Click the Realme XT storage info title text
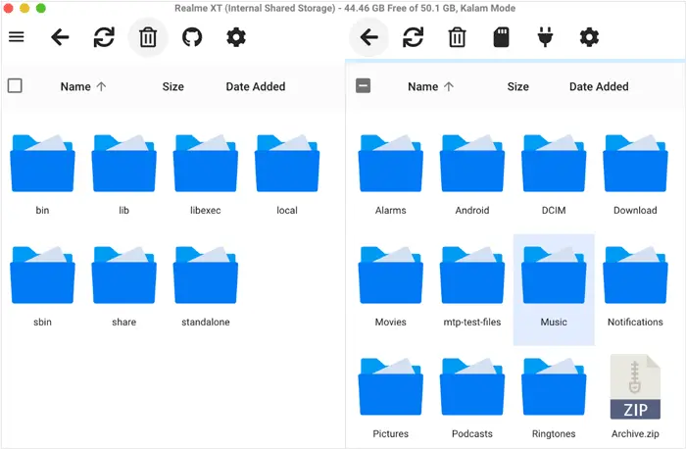This screenshot has height=449, width=686. 345,8
